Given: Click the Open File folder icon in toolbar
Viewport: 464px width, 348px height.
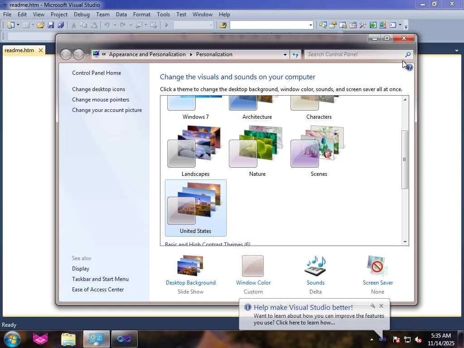Looking at the screenshot, I should [x=40, y=25].
